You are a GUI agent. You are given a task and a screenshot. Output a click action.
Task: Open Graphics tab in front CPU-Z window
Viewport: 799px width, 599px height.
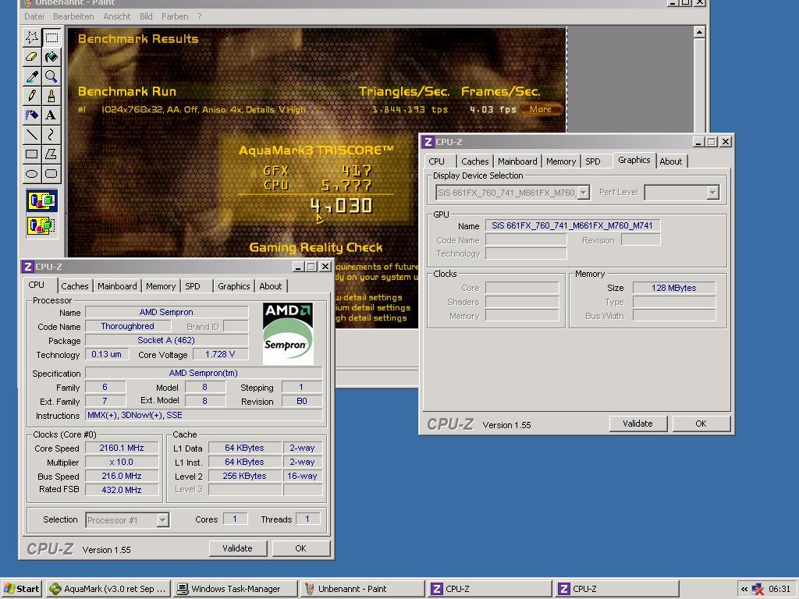point(234,286)
